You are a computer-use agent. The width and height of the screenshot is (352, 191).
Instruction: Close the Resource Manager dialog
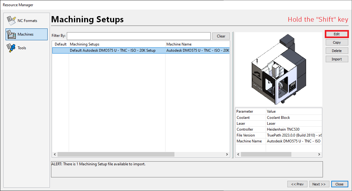[339, 184]
